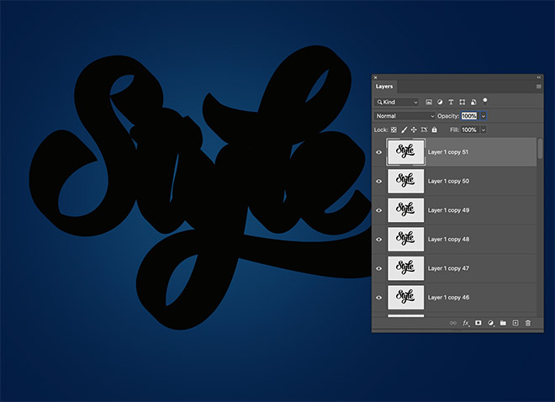Expand the Opacity slider dropdown arrow
555x402 pixels.
[x=483, y=115]
